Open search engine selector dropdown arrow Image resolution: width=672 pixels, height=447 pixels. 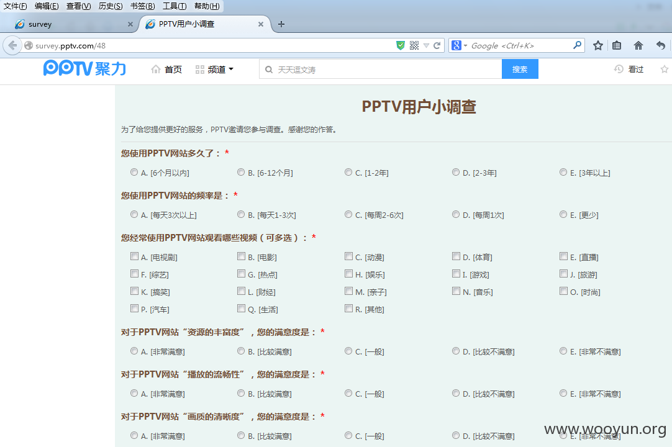(465, 45)
